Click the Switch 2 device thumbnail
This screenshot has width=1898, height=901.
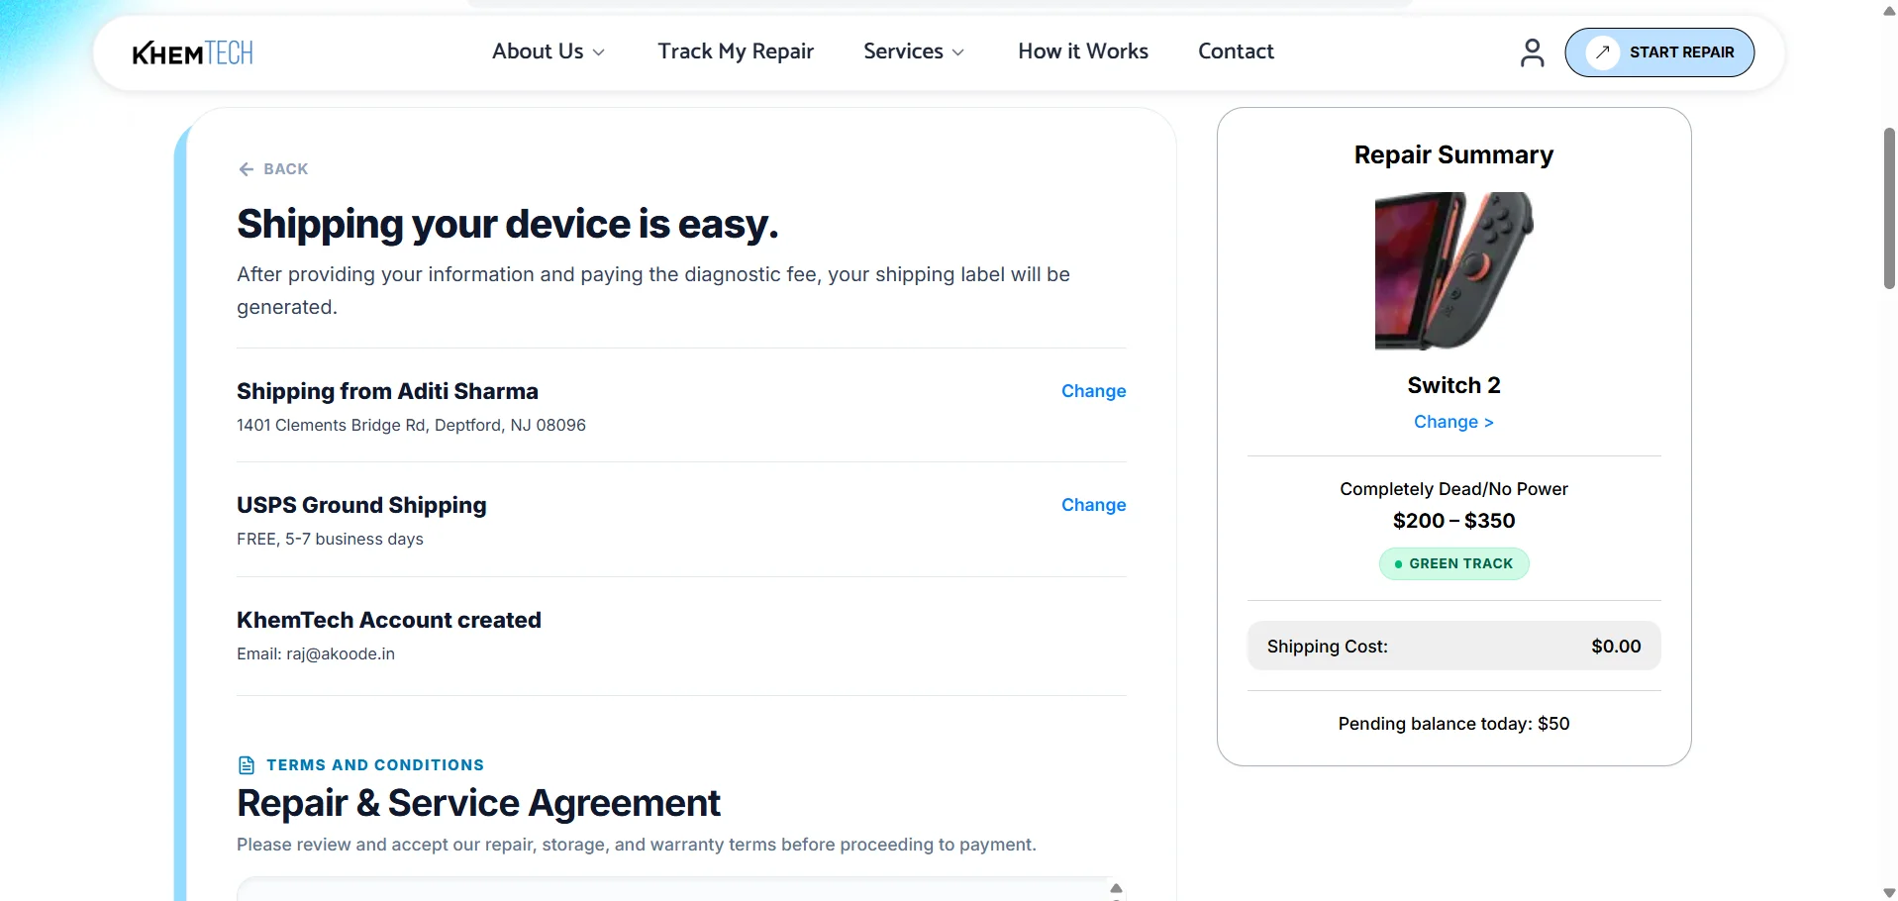[x=1453, y=270]
